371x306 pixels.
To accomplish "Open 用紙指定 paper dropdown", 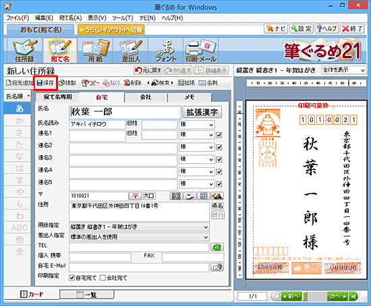I will pos(139,227).
